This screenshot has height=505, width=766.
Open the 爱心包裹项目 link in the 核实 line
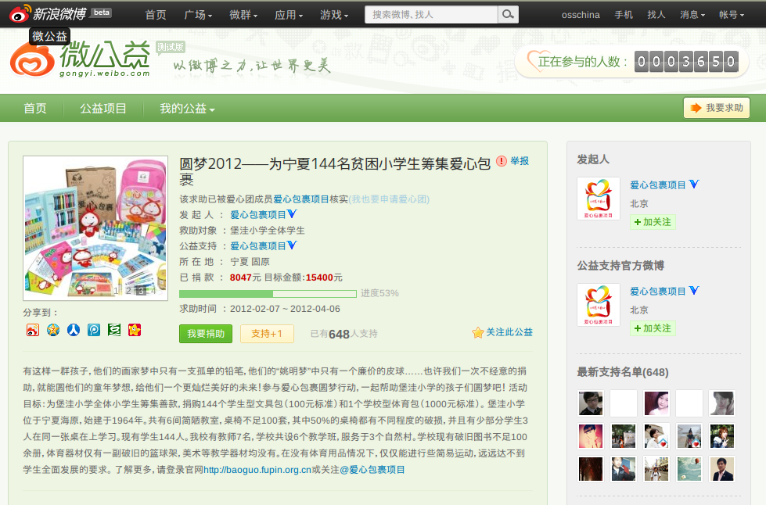click(301, 199)
